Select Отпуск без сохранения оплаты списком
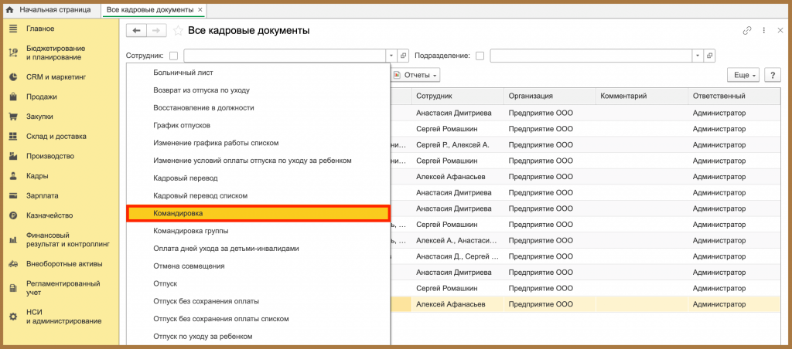 click(x=258, y=319)
